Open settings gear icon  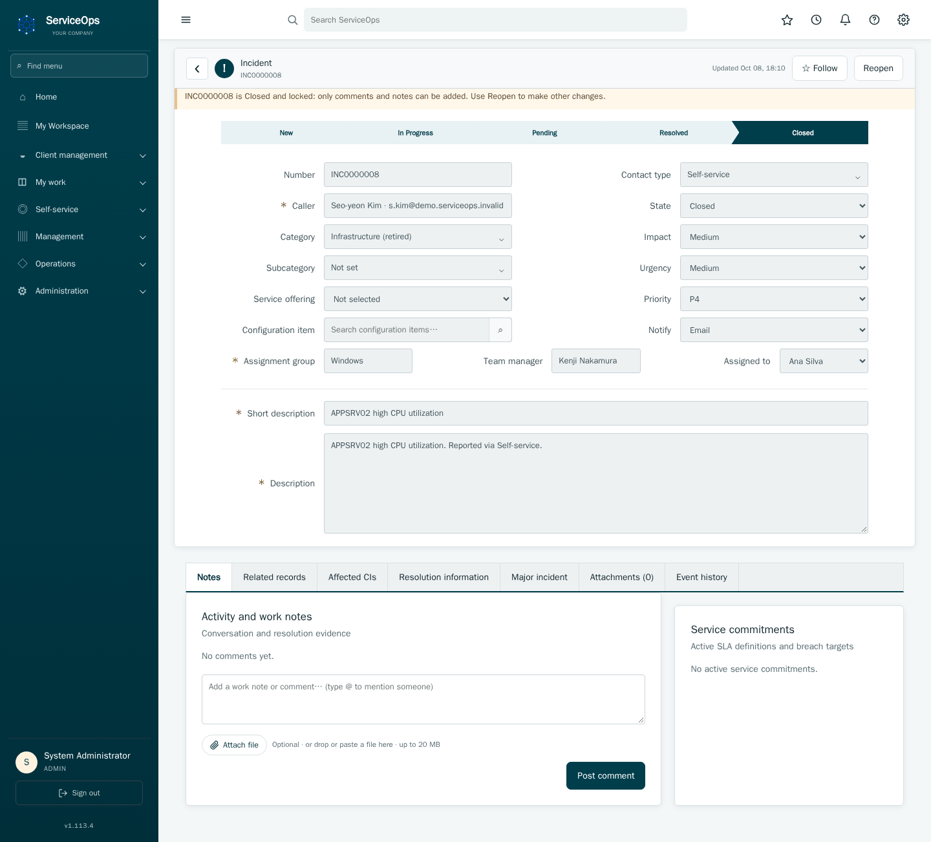pyautogui.click(x=903, y=20)
